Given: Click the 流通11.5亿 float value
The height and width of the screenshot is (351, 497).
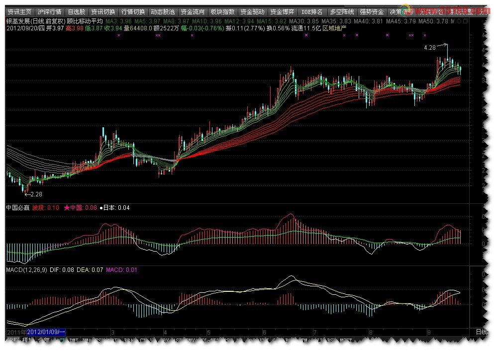Looking at the screenshot, I should 306,28.
